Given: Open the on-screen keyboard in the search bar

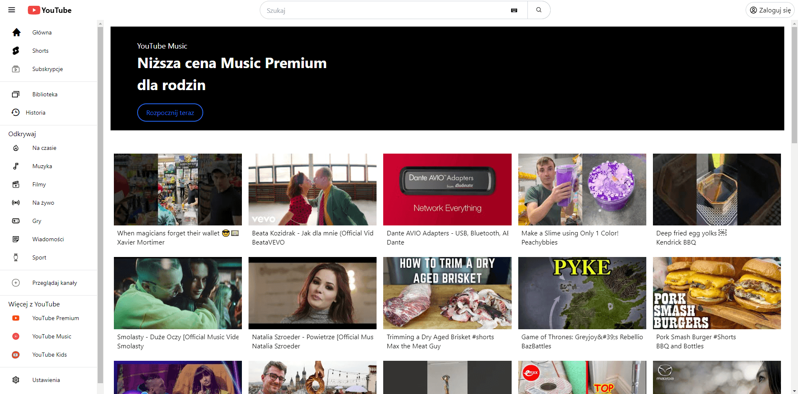Looking at the screenshot, I should coord(514,10).
